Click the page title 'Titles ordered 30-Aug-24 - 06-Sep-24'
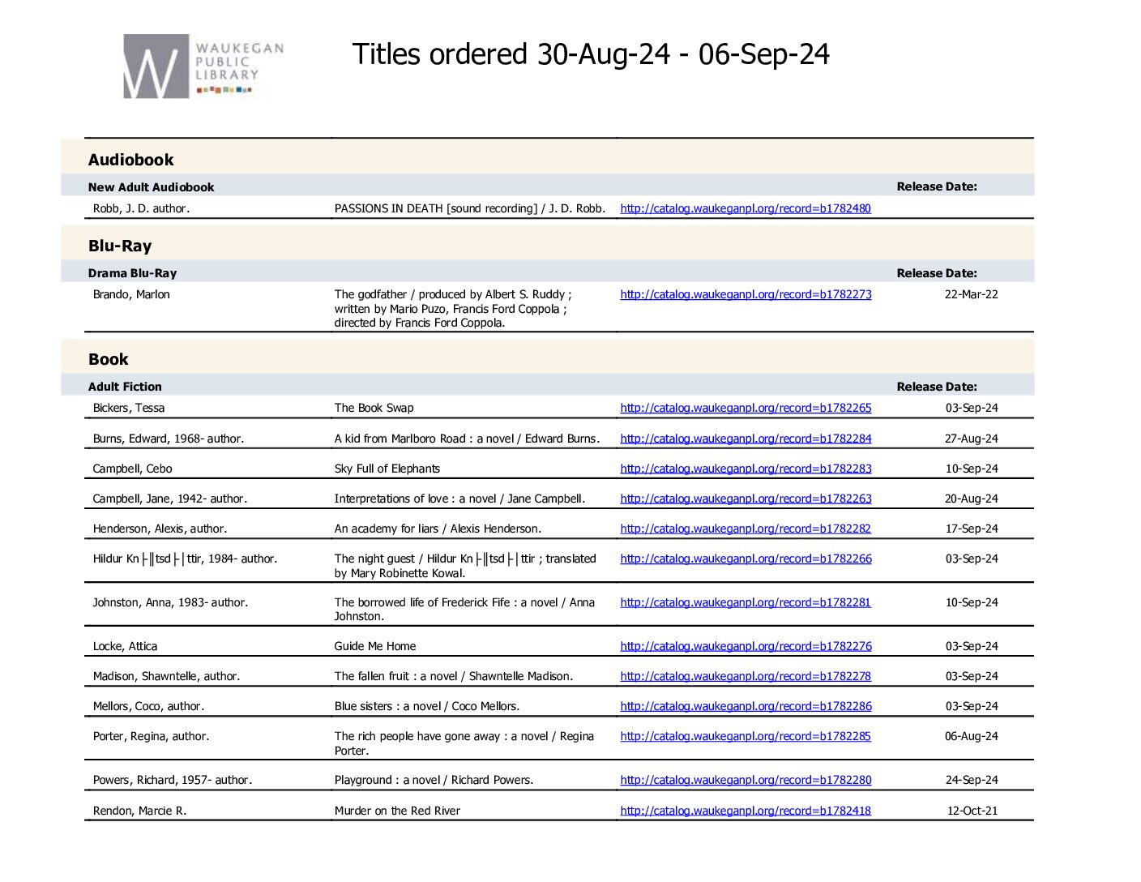The image size is (1141, 882). [x=591, y=54]
